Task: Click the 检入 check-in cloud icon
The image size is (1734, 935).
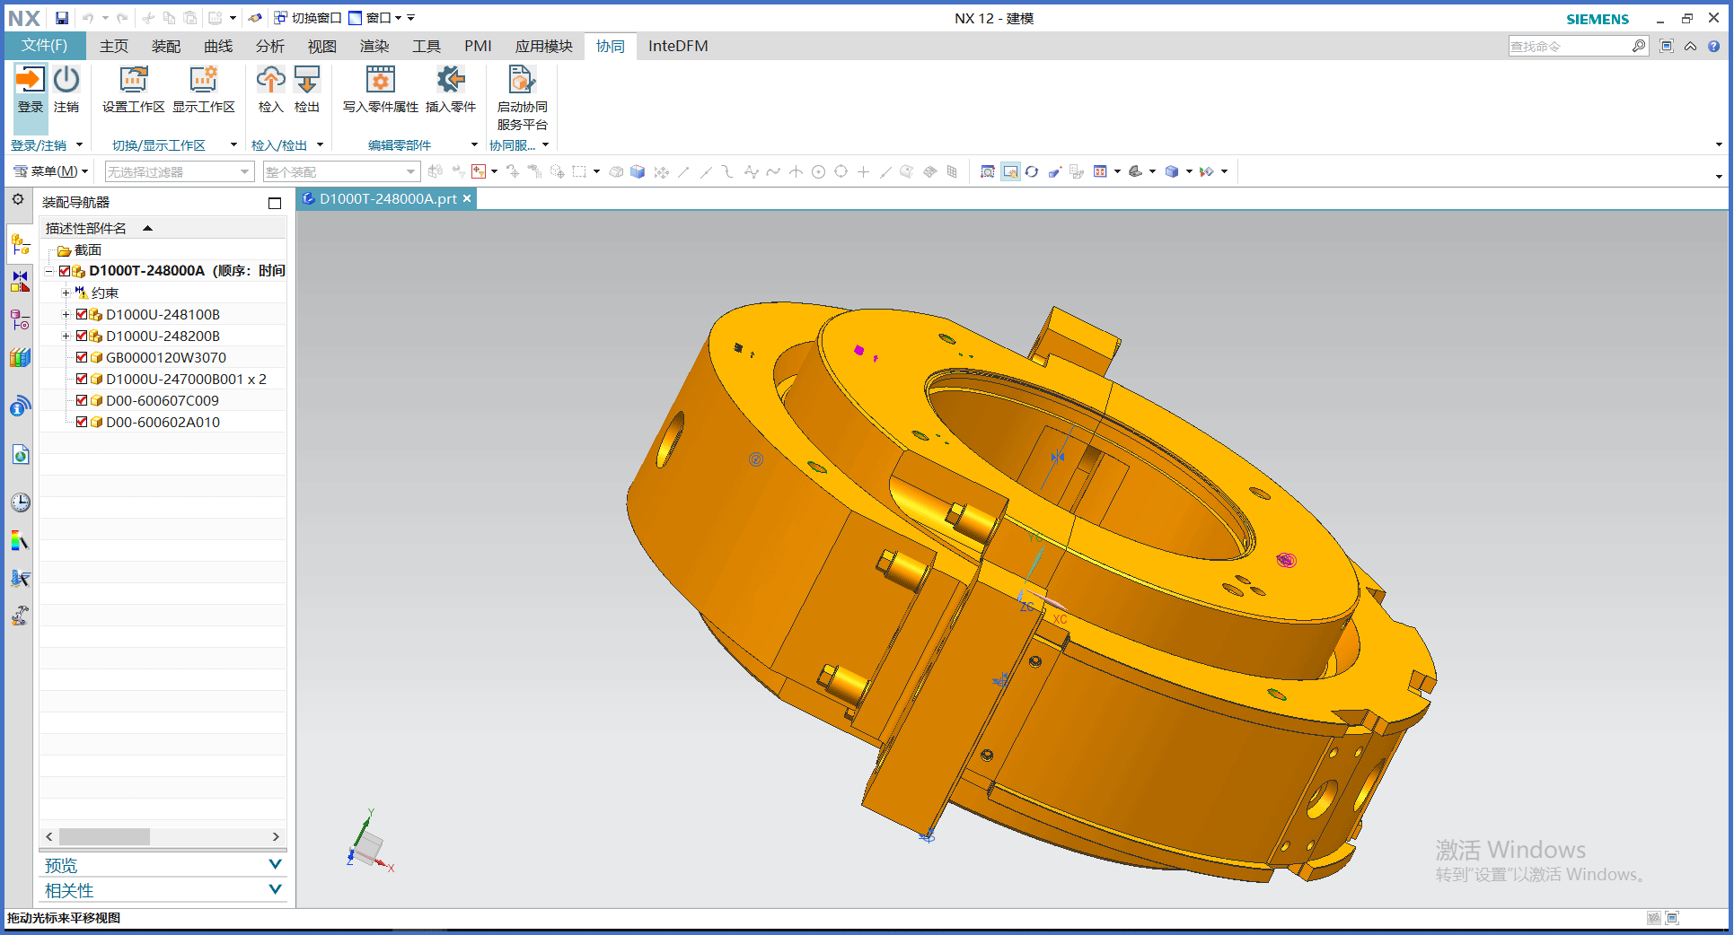Action: (270, 89)
